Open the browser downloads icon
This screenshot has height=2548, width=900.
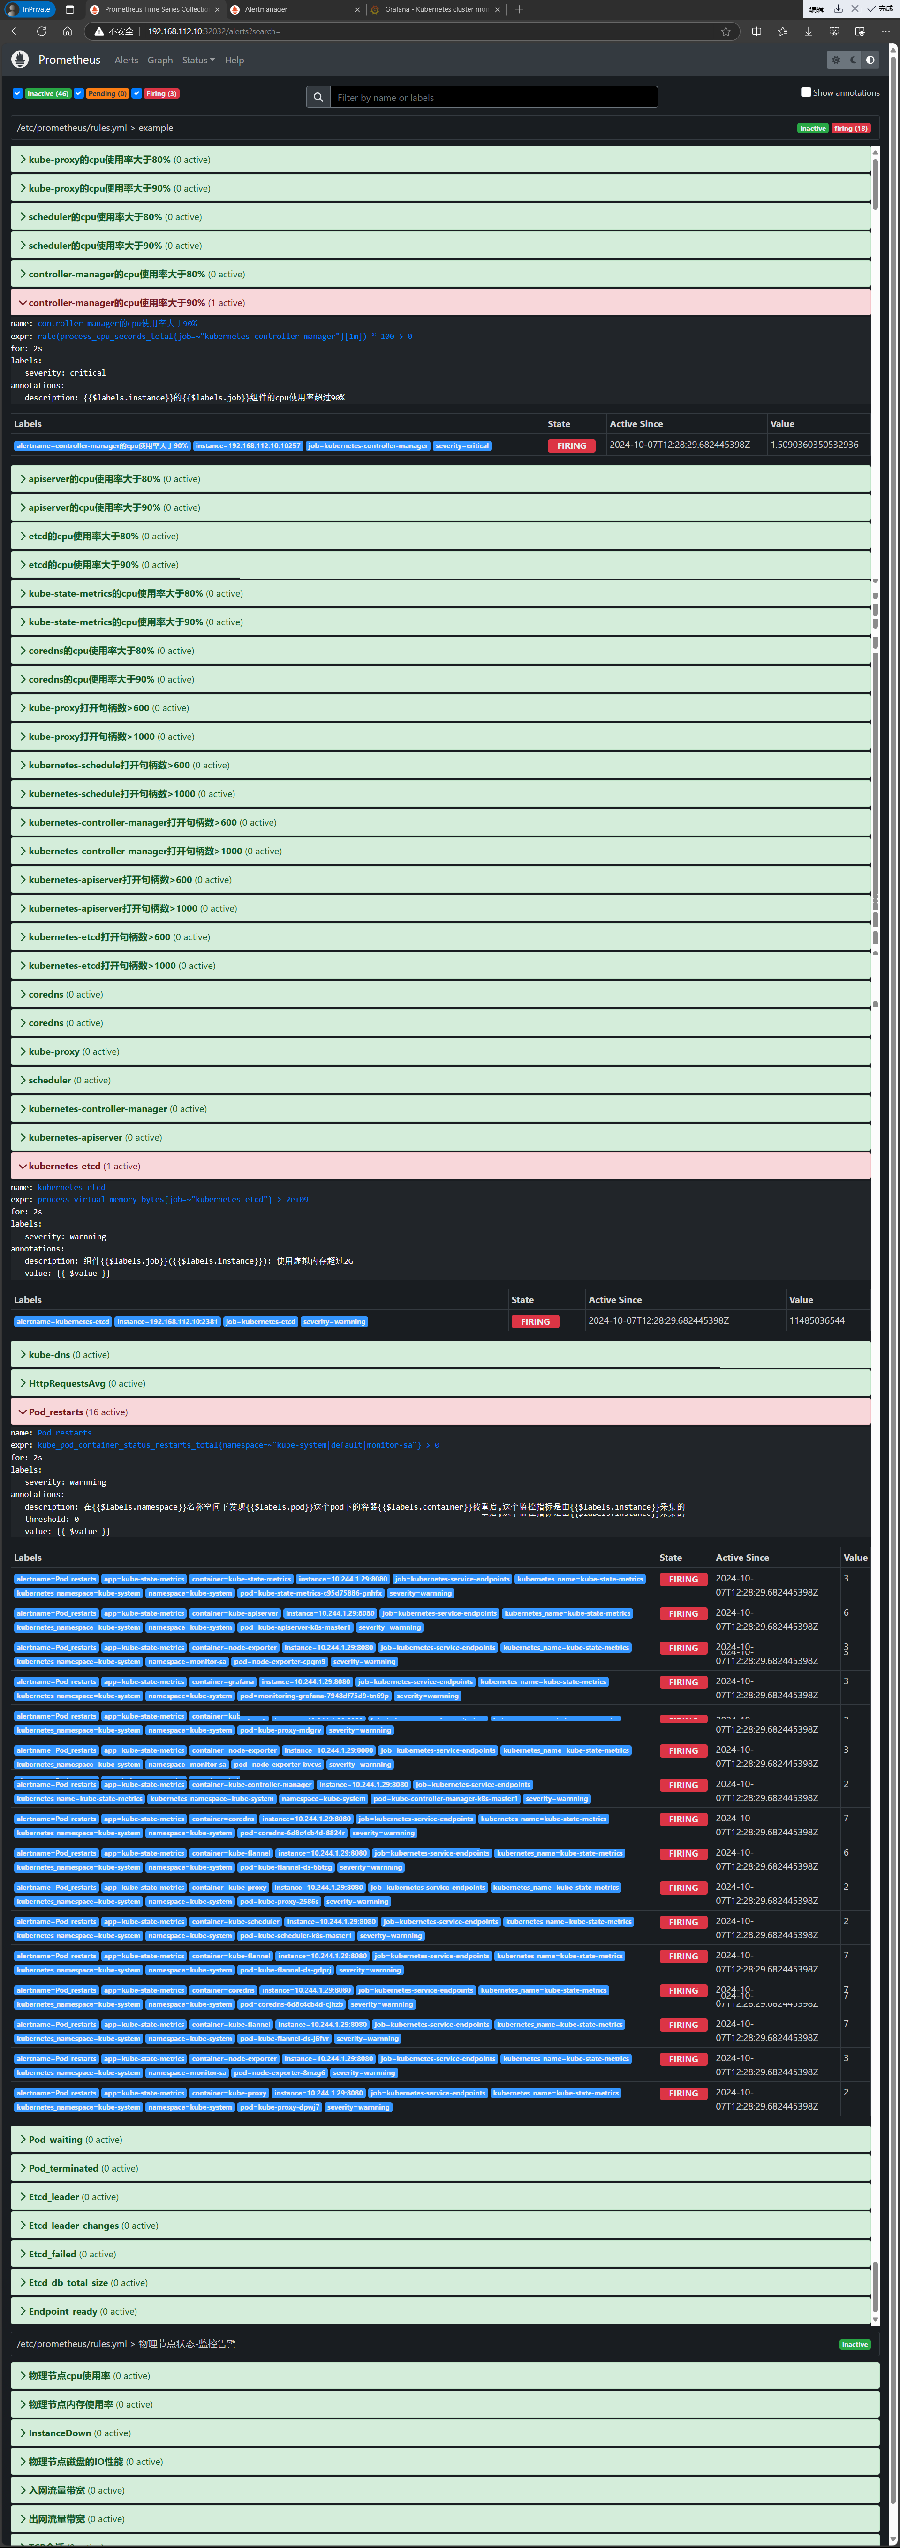[x=808, y=31]
